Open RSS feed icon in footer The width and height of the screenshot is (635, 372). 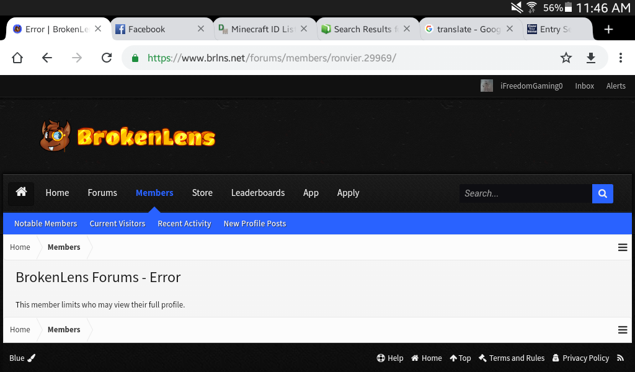click(x=620, y=358)
